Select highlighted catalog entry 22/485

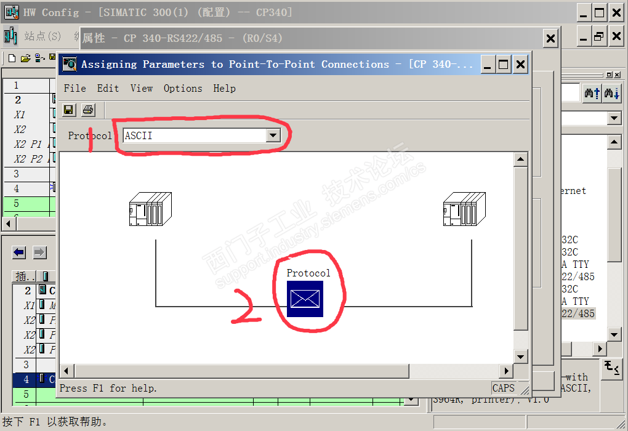pos(578,313)
